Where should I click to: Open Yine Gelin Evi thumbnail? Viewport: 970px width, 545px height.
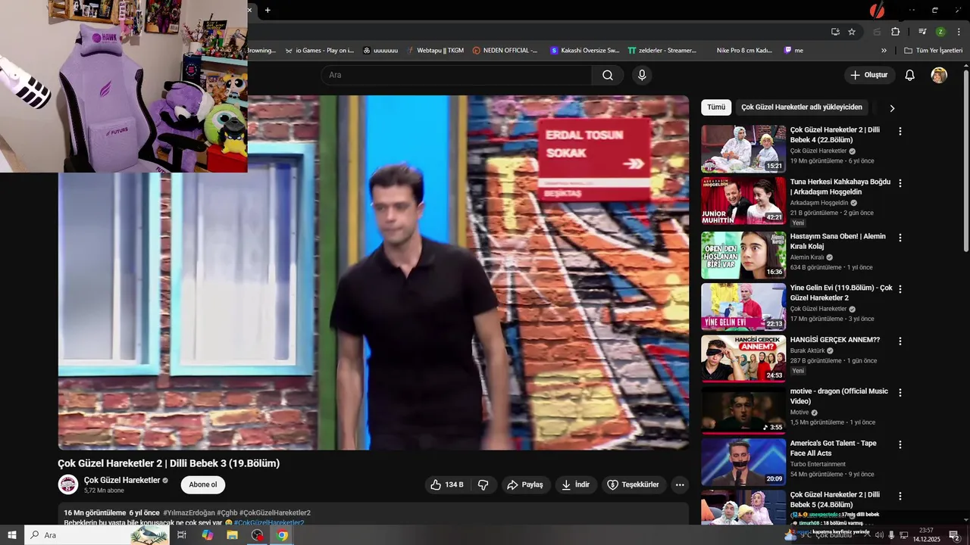[x=743, y=307]
